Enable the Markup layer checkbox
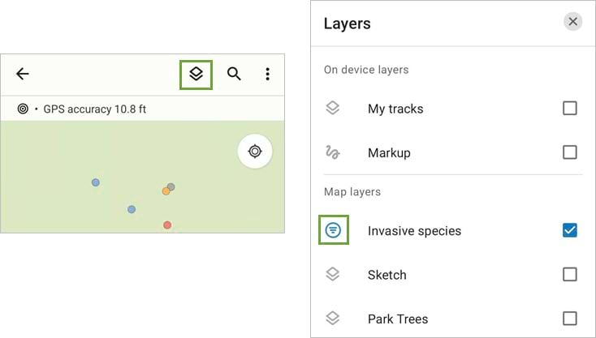596x338 pixels. [x=570, y=152]
